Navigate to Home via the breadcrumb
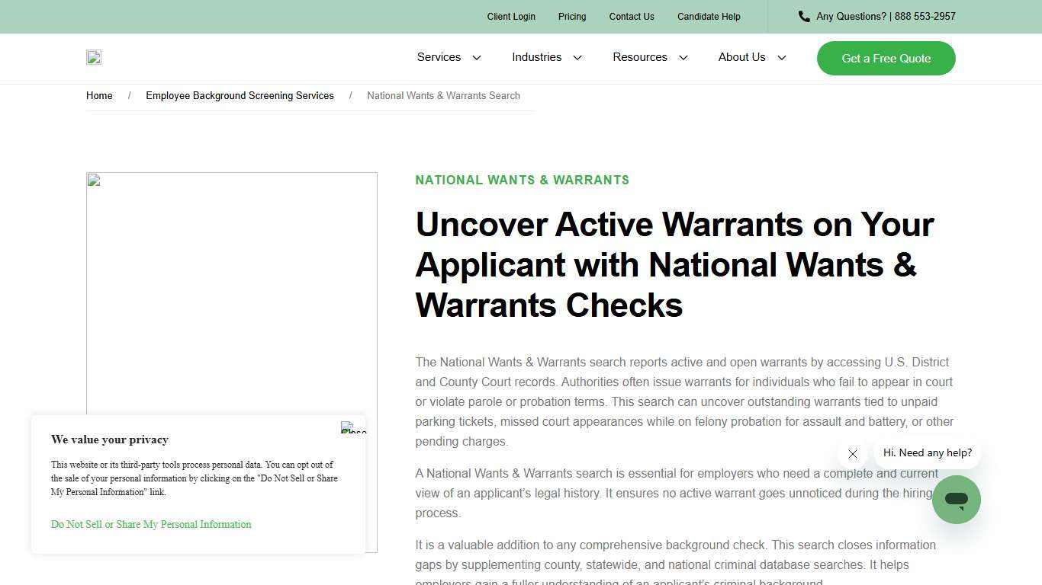 [99, 95]
